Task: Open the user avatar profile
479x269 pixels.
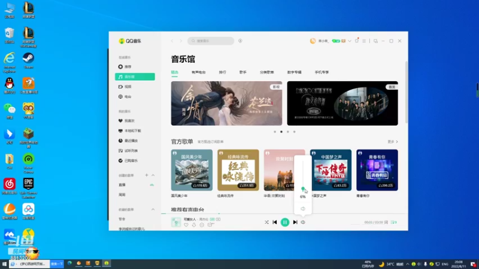Action: (x=313, y=41)
